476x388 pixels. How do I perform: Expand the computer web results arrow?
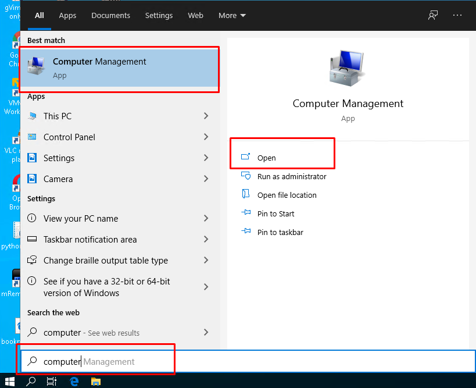[x=206, y=332]
